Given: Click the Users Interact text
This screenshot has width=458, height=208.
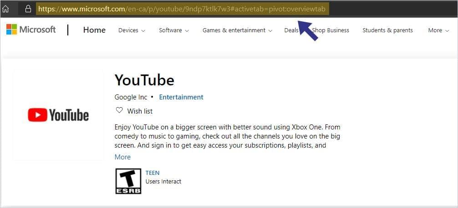Looking at the screenshot, I should click(x=163, y=182).
